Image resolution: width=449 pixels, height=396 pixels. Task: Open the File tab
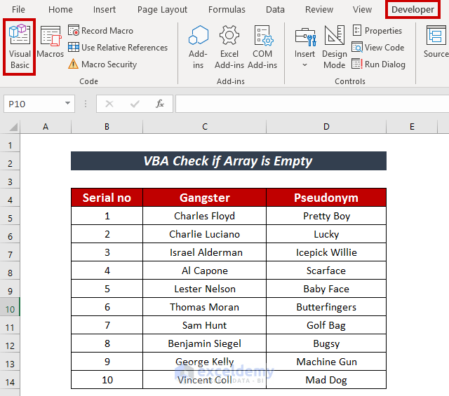(x=18, y=9)
